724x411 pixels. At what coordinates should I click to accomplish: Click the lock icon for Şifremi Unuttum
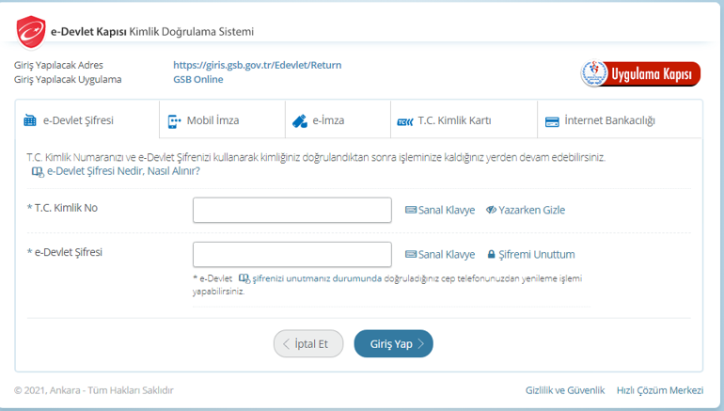coord(491,254)
